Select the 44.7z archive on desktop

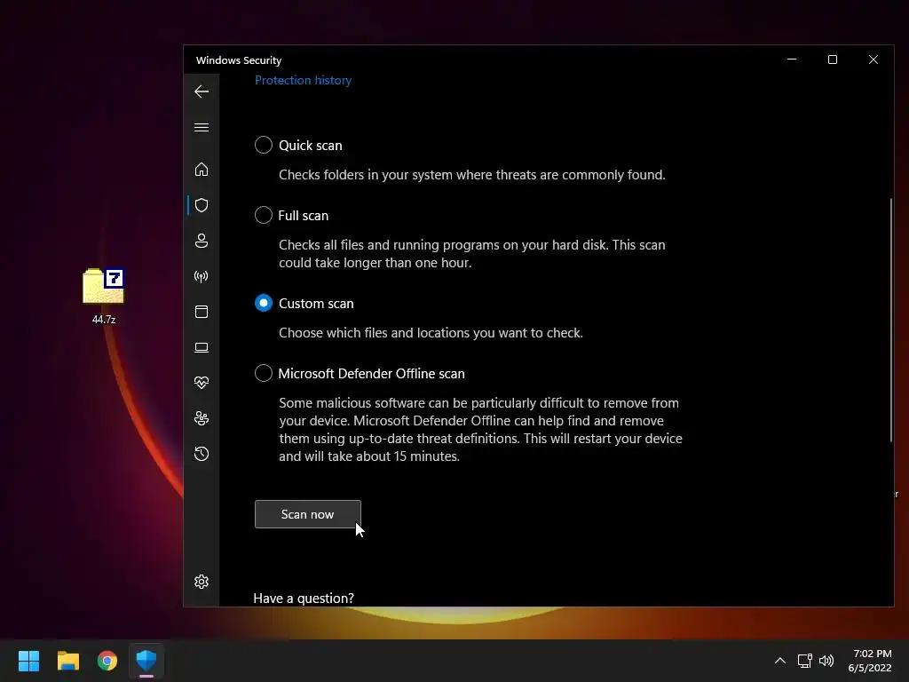(x=104, y=296)
